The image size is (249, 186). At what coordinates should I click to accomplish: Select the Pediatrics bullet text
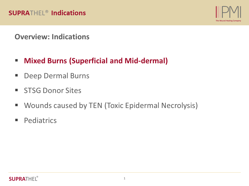tap(40, 121)
